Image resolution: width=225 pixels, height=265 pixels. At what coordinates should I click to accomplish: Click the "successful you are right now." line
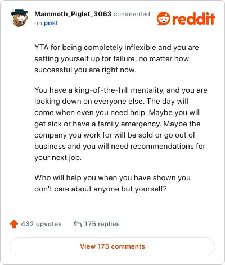(x=85, y=70)
